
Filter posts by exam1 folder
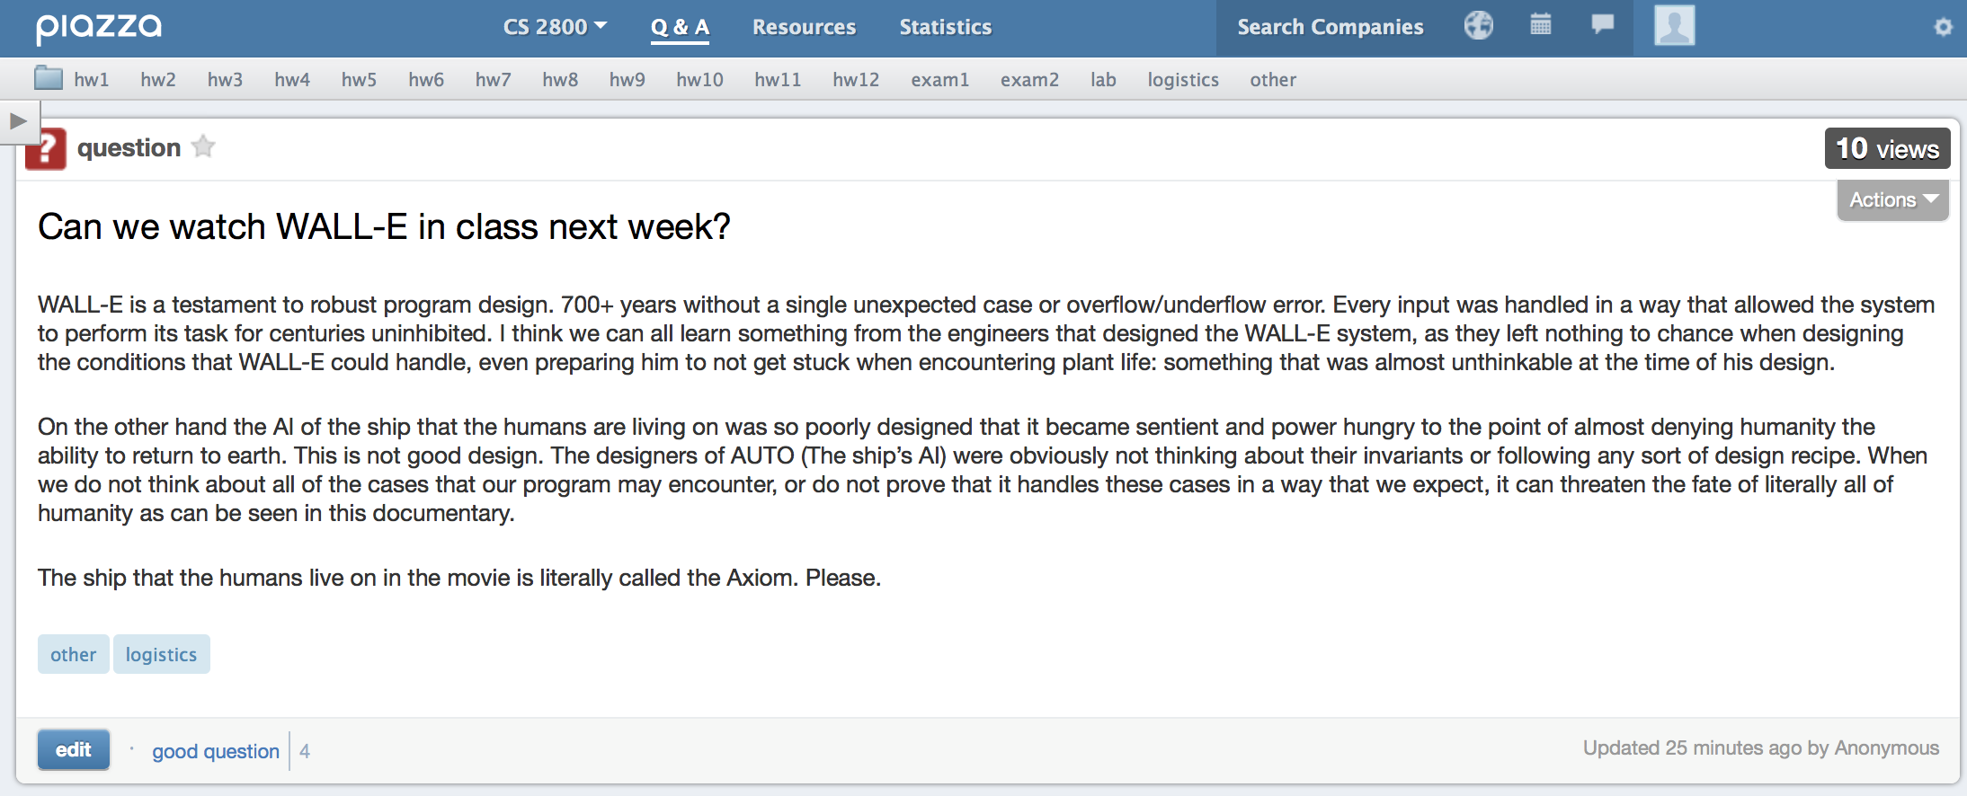tap(939, 80)
